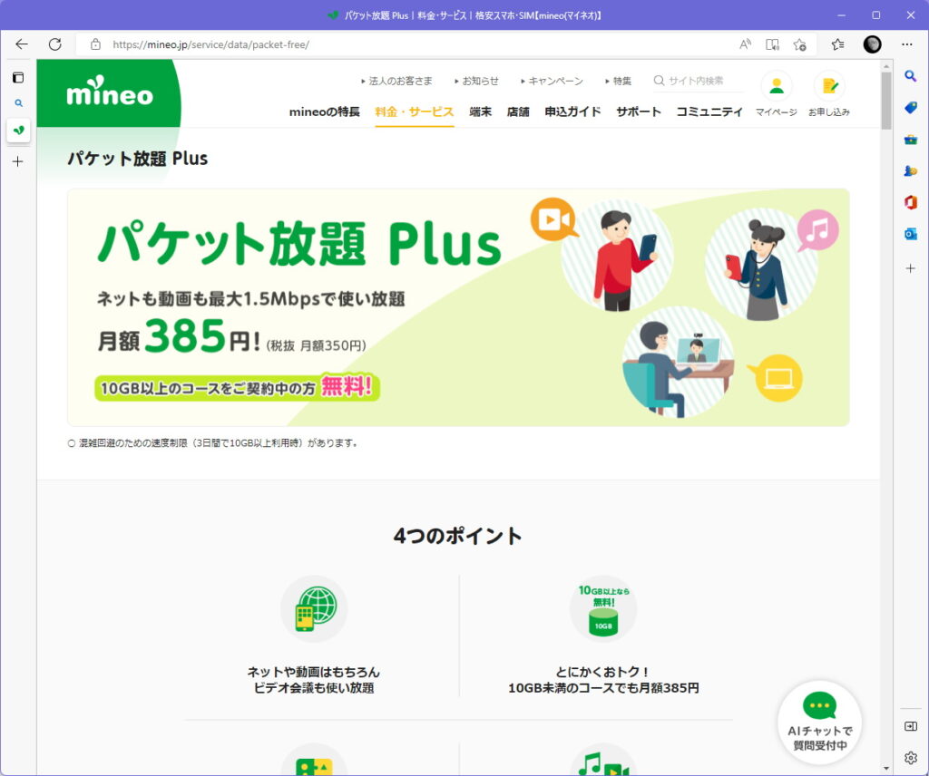Click the お申し込み application icon
This screenshot has width=929, height=776.
coord(829,86)
